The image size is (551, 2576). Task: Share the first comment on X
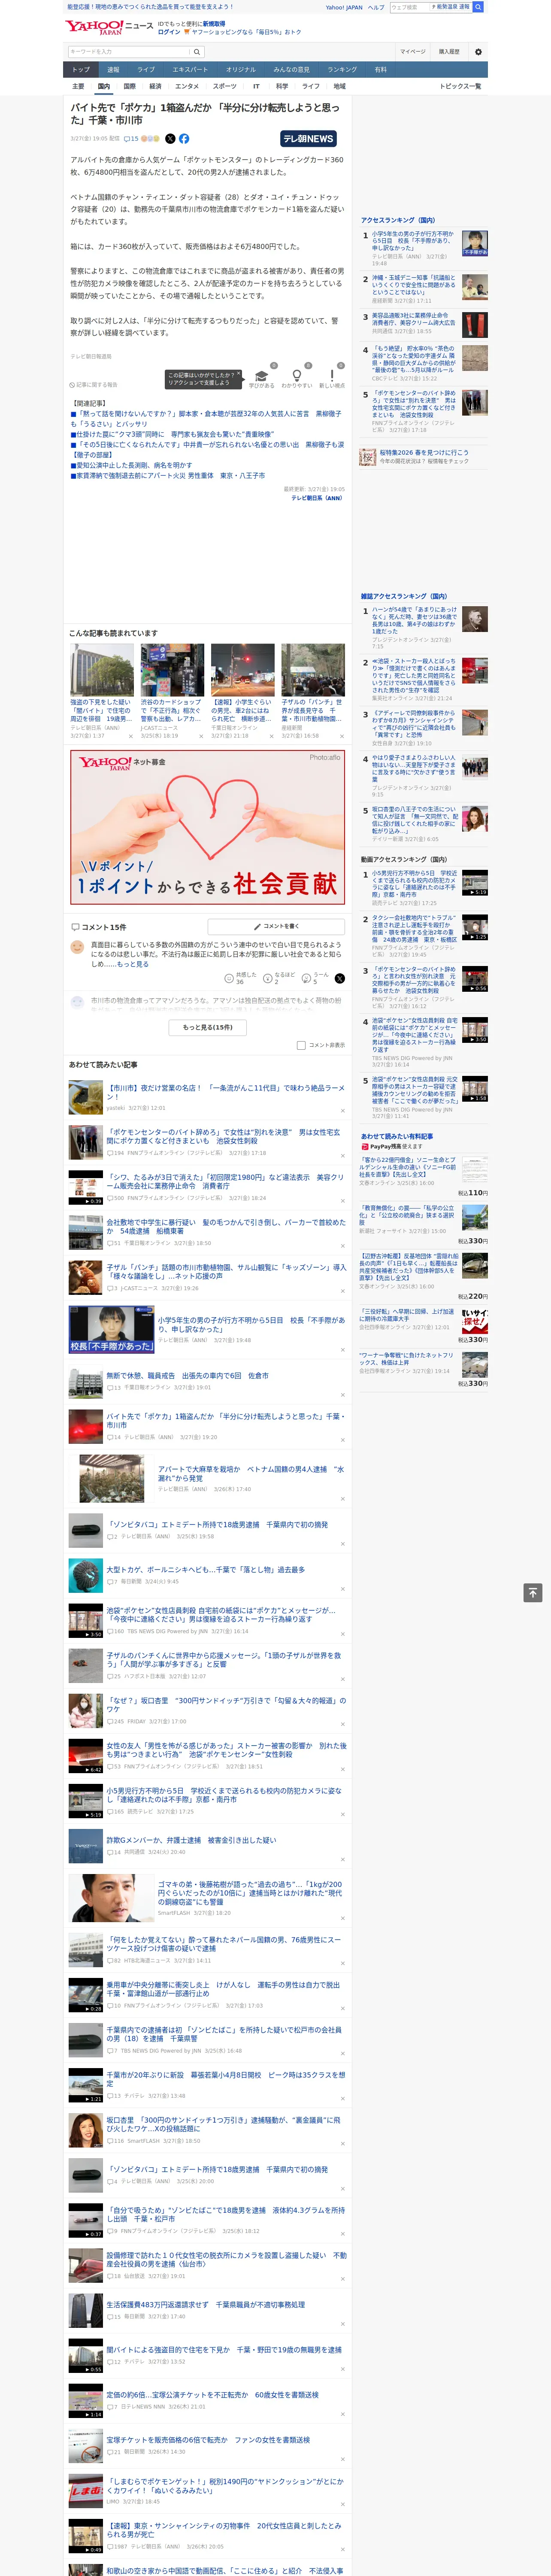pos(339,978)
